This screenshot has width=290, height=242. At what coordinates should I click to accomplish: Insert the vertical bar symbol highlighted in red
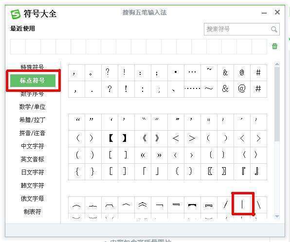[242, 205]
